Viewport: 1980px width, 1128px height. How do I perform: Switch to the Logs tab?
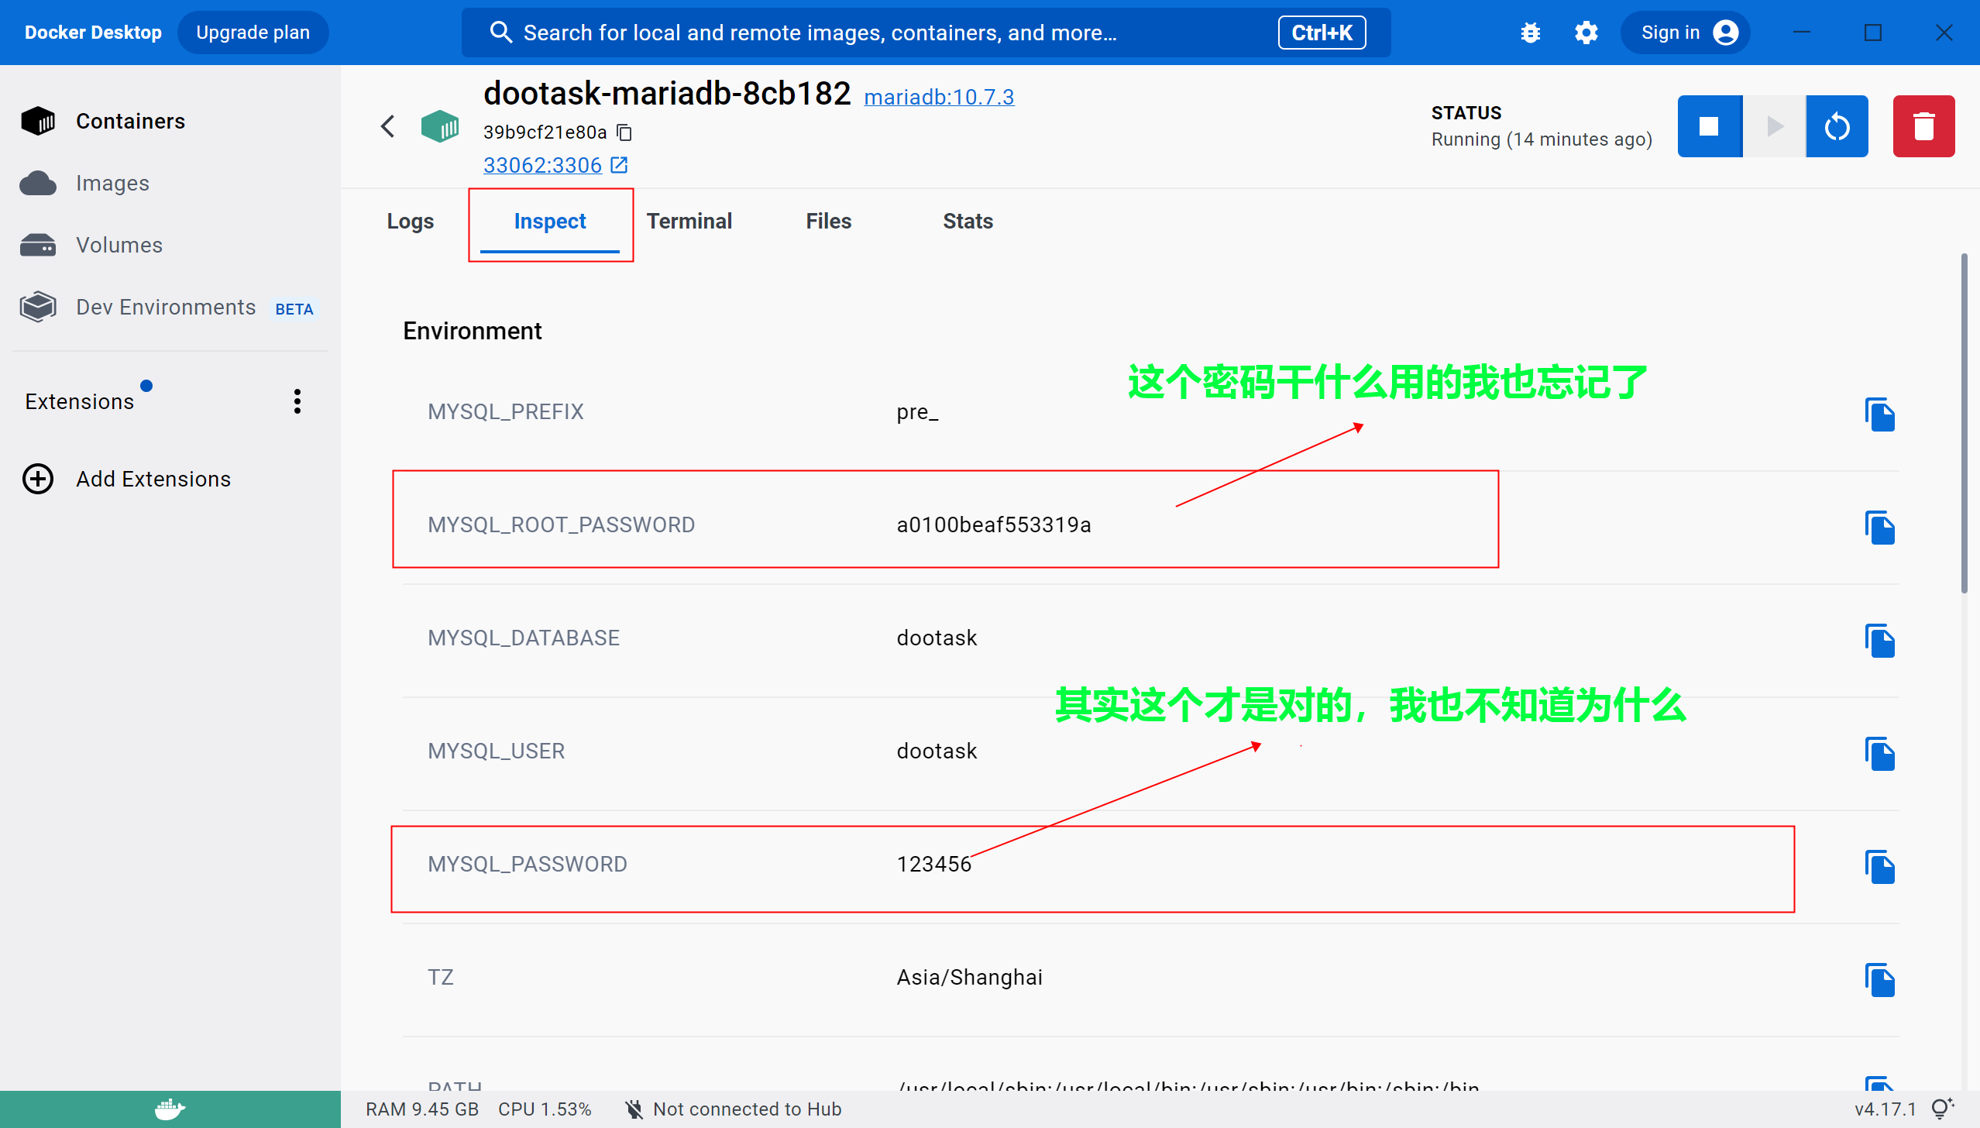[411, 222]
